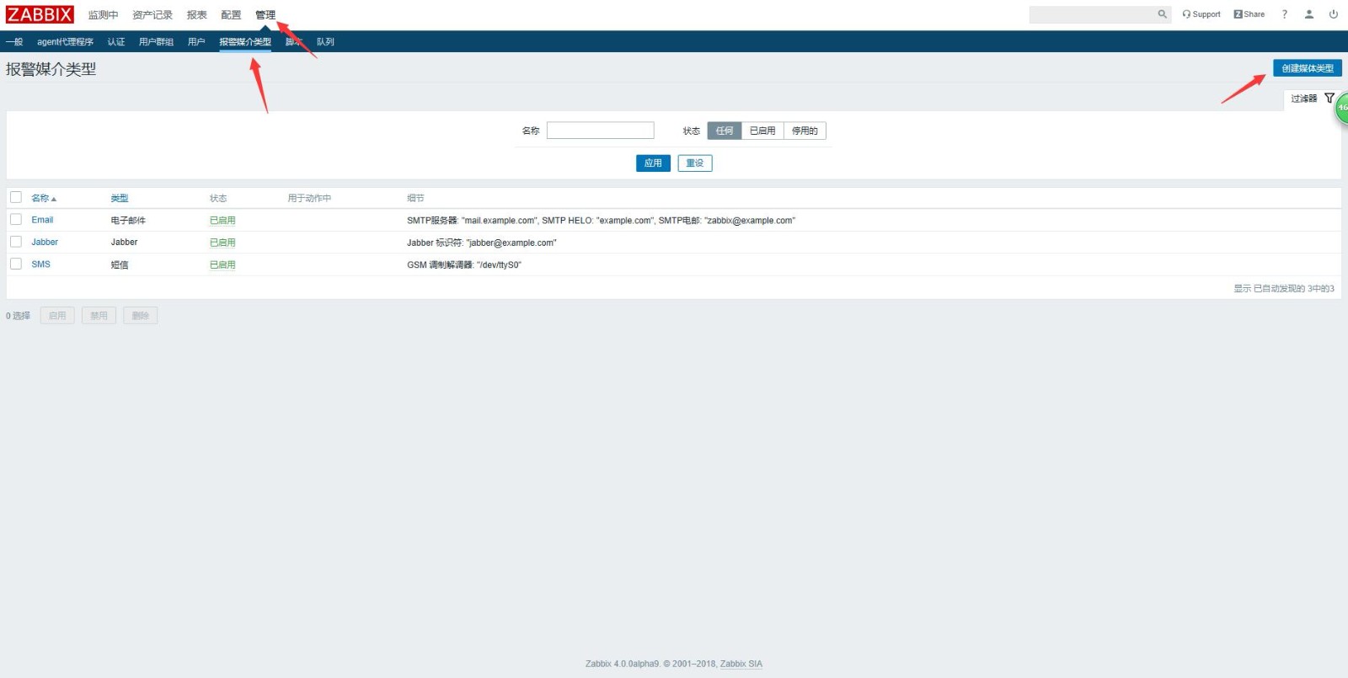The width and height of the screenshot is (1348, 678).
Task: Go to the 认证 submenu
Action: (x=116, y=42)
